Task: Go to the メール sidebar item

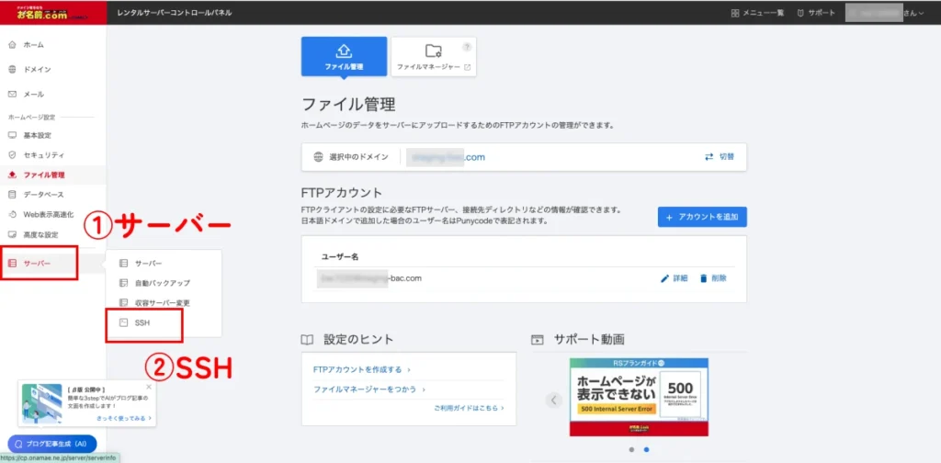Action: [x=33, y=94]
